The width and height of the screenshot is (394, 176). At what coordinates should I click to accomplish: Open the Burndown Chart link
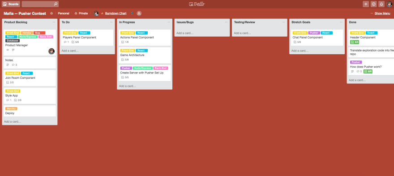click(116, 13)
